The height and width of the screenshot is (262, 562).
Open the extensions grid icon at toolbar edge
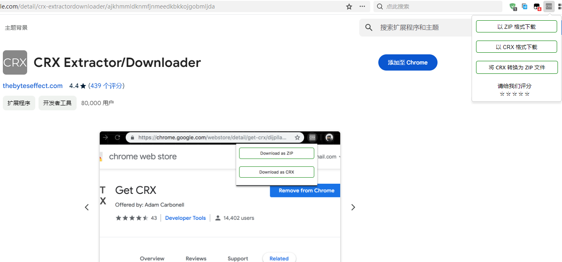(559, 6)
